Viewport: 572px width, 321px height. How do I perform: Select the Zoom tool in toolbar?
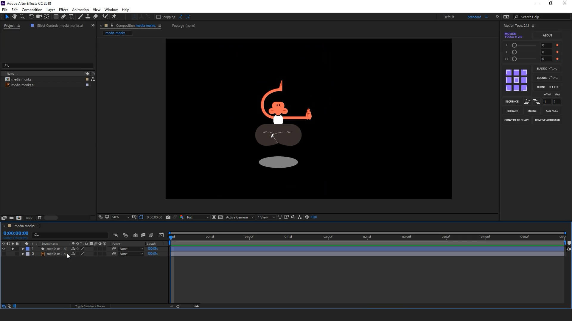coord(22,17)
